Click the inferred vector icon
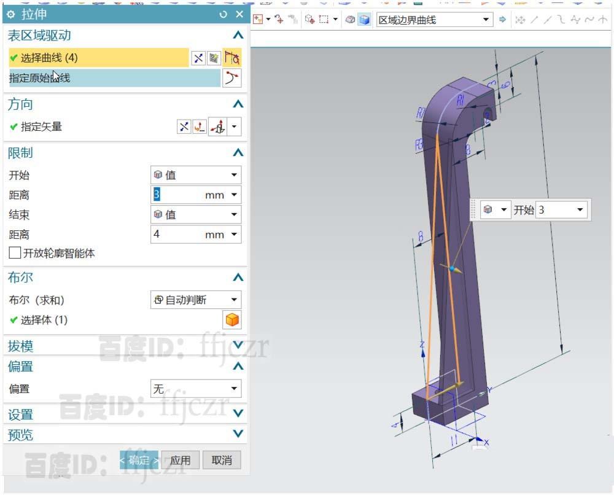614x495 pixels. point(217,127)
